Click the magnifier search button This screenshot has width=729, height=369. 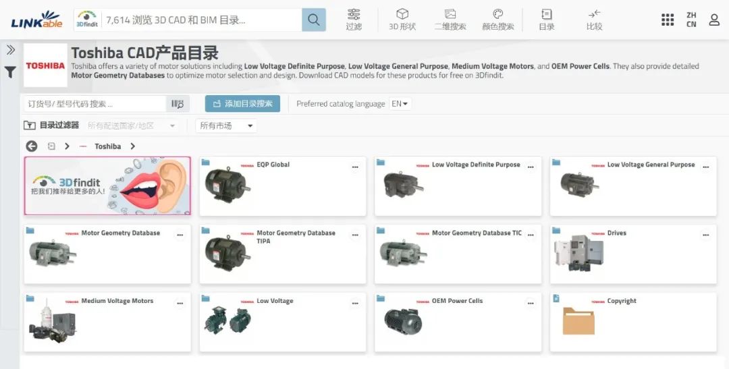[x=314, y=20]
